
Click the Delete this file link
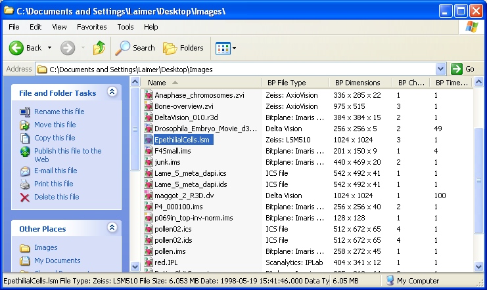pos(57,197)
